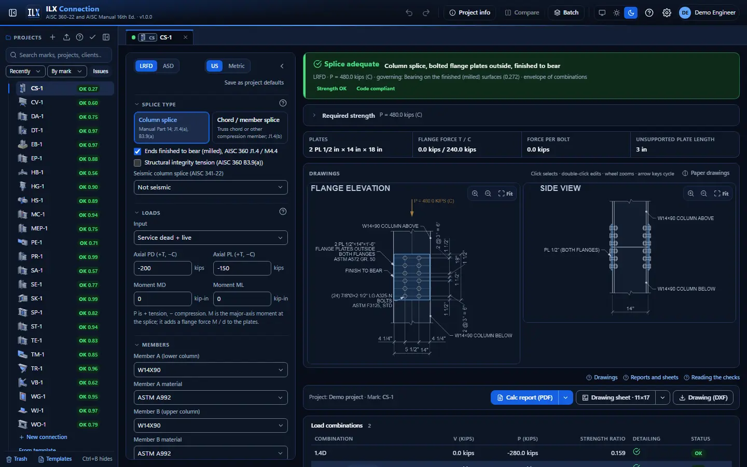This screenshot has width=747, height=467.
Task: Activate dark mode moon toggle
Action: [631, 12]
